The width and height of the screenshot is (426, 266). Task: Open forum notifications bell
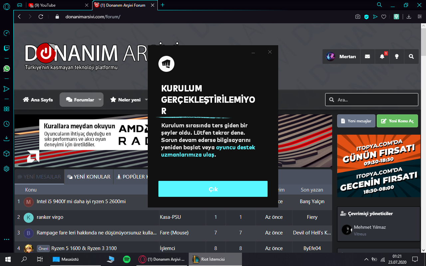382,57
